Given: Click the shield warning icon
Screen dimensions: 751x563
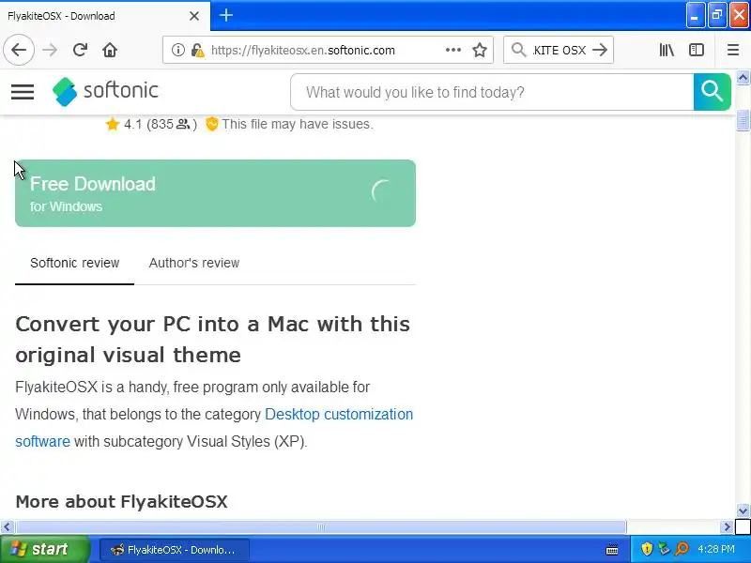Looking at the screenshot, I should [212, 125].
